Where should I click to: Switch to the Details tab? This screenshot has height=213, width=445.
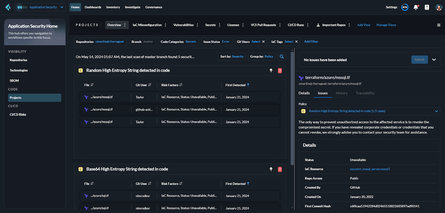click(x=304, y=93)
